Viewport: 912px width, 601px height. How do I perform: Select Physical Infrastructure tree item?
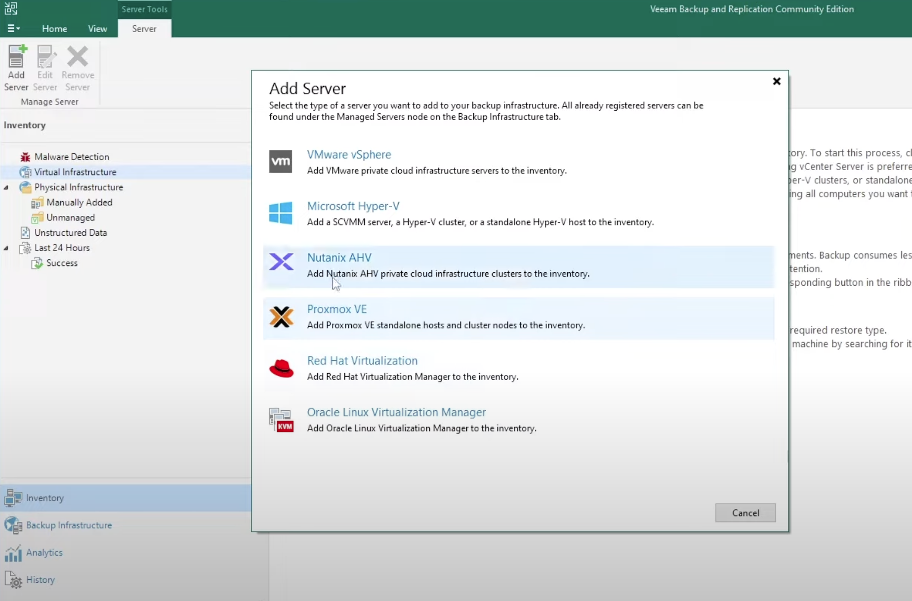click(x=79, y=187)
